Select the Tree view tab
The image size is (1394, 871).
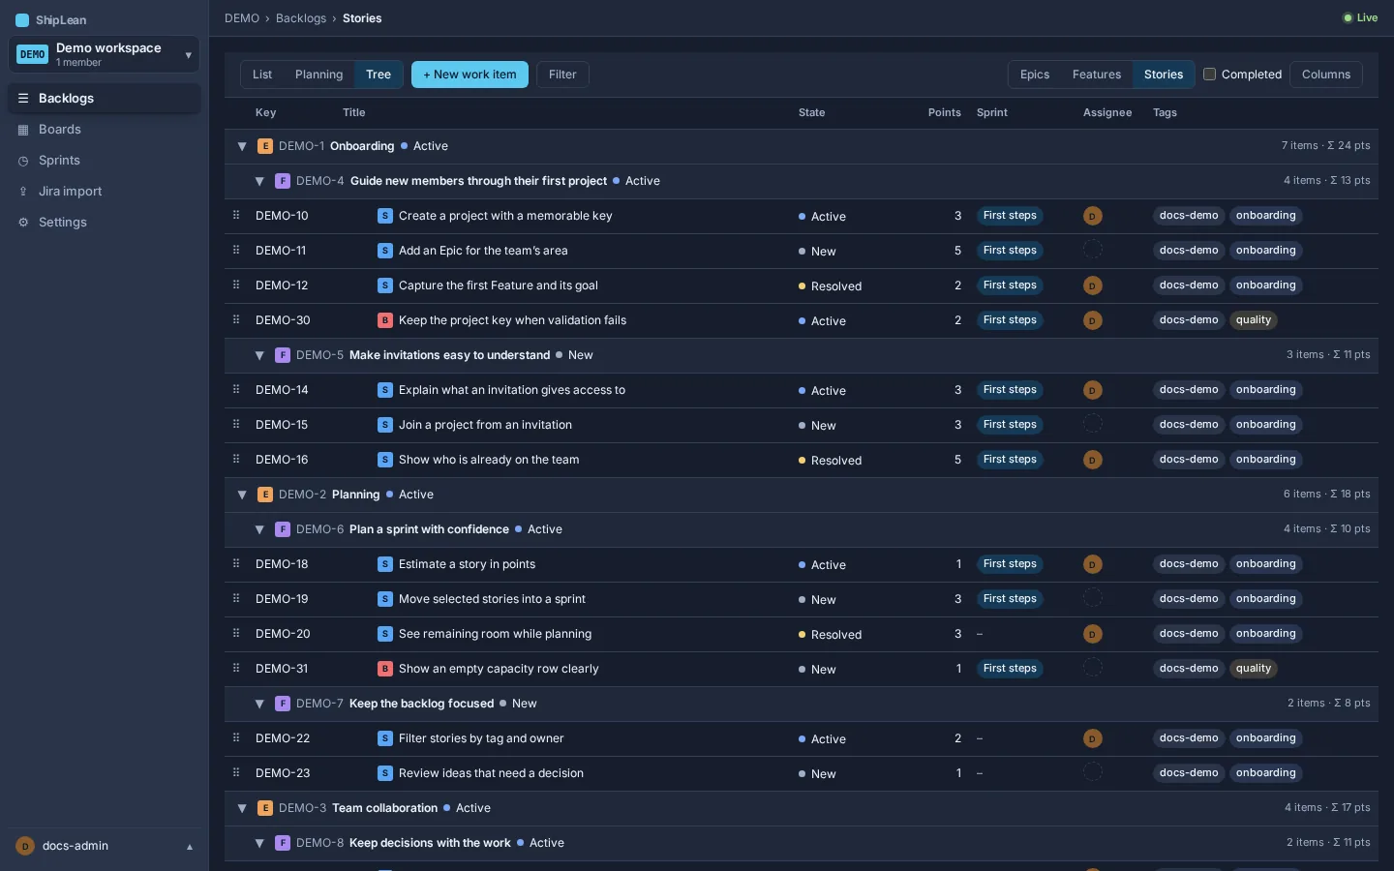(379, 75)
